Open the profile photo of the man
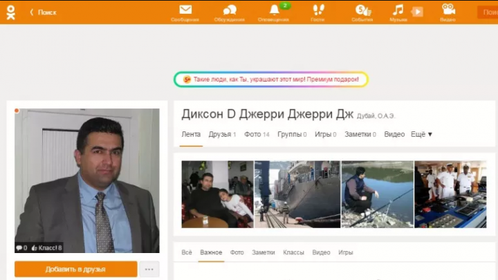 87,180
